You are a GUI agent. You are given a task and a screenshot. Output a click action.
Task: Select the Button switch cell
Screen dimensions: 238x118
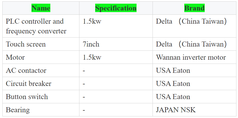[x=41, y=96]
